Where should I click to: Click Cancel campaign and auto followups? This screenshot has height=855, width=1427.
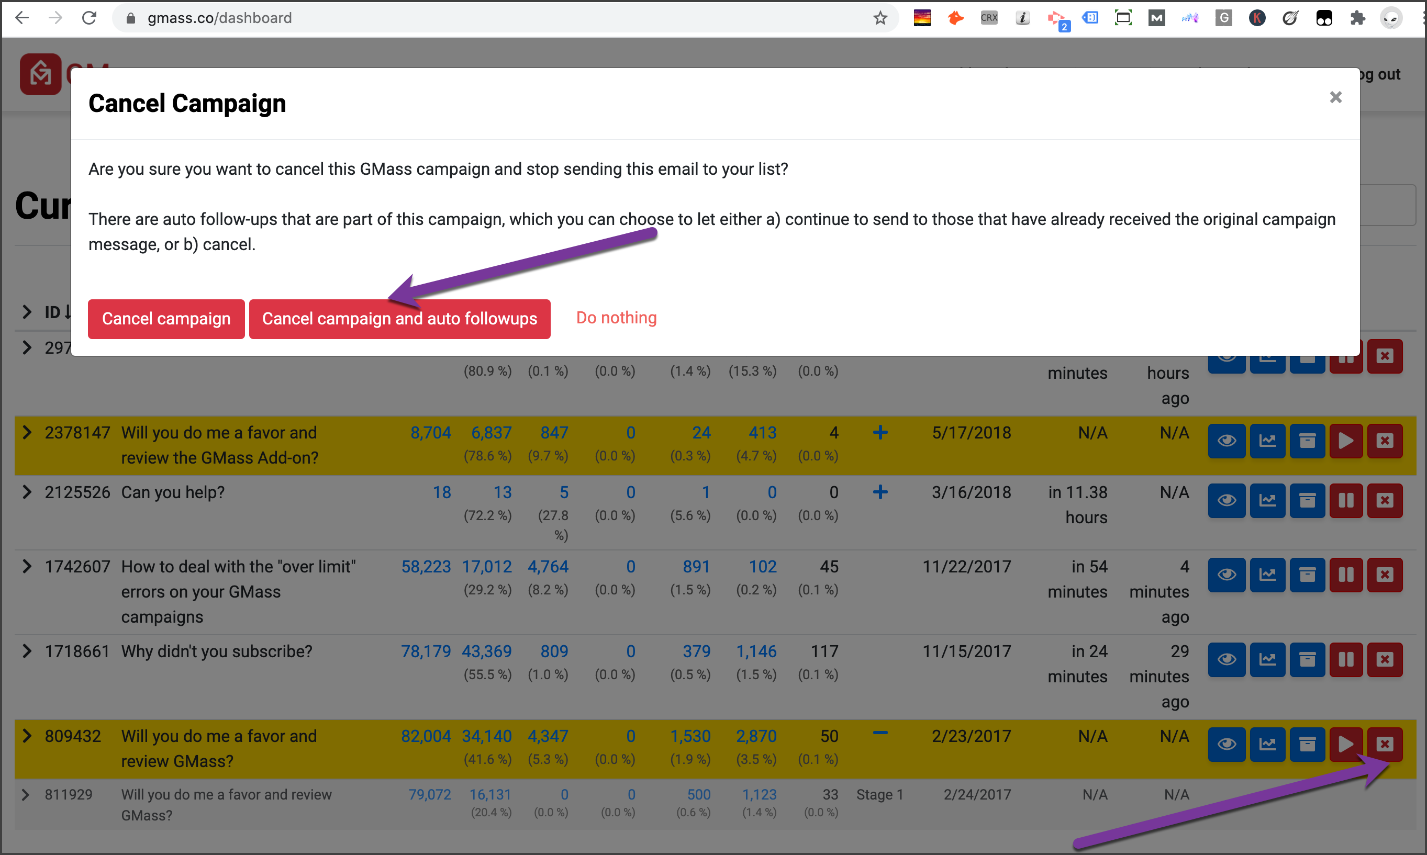[399, 319]
